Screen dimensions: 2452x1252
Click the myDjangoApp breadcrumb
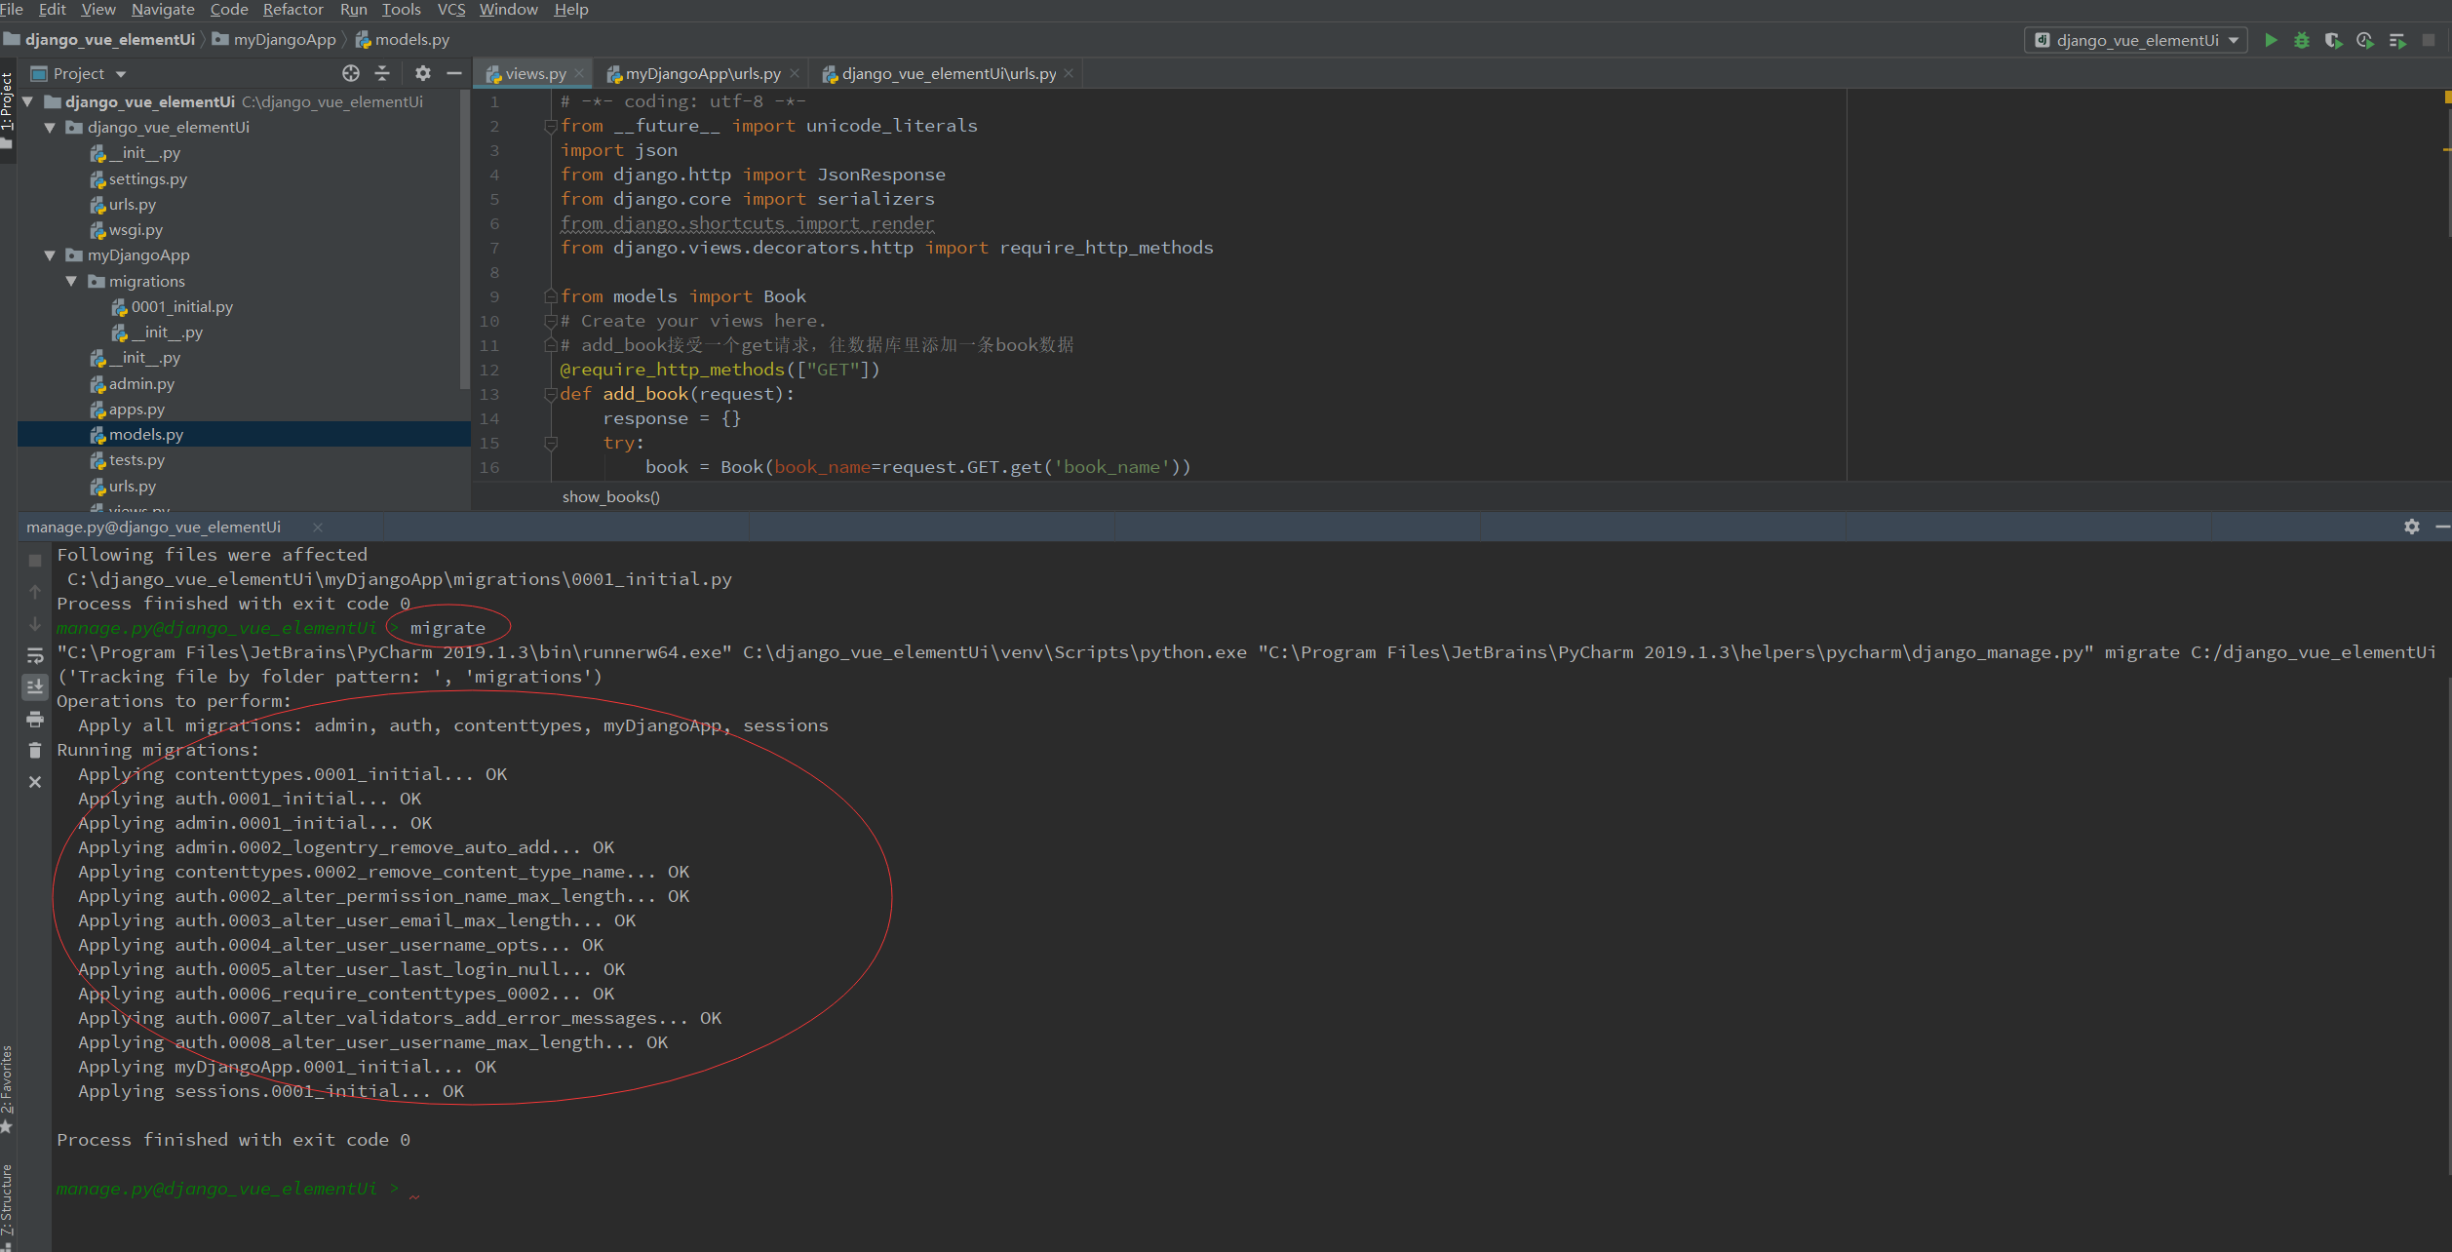284,40
